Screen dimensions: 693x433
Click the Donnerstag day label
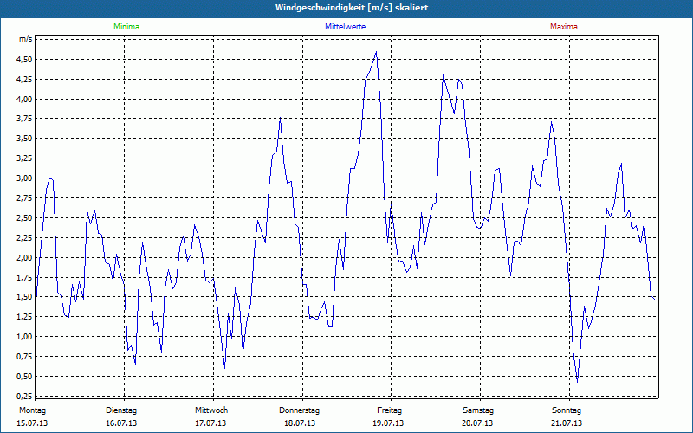point(299,410)
